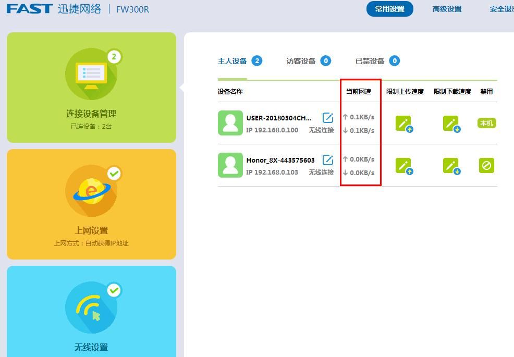
Task: Click 无线连接 label of USER-20180304CH row
Action: (321, 130)
